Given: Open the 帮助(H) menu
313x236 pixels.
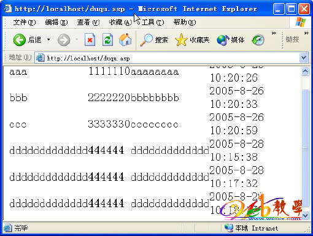Looking at the screenshot, I should [x=185, y=22].
